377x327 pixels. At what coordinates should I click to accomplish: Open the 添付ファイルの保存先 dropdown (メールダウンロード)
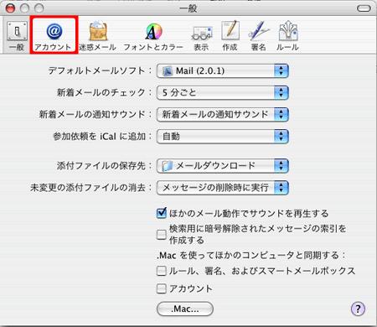pyautogui.click(x=223, y=166)
